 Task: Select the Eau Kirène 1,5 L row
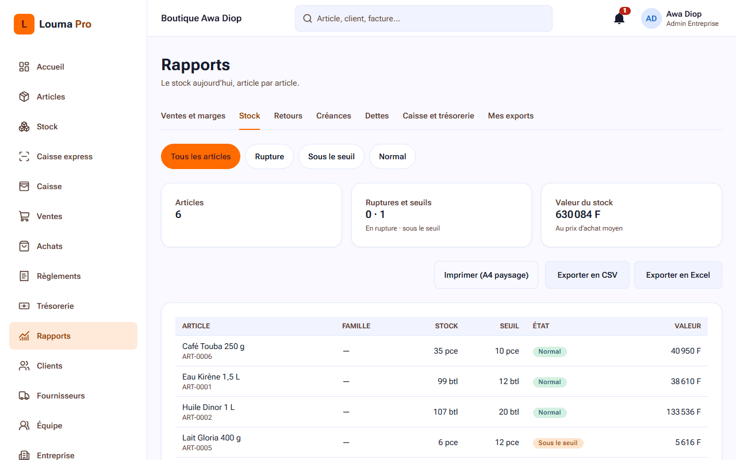pyautogui.click(x=442, y=381)
